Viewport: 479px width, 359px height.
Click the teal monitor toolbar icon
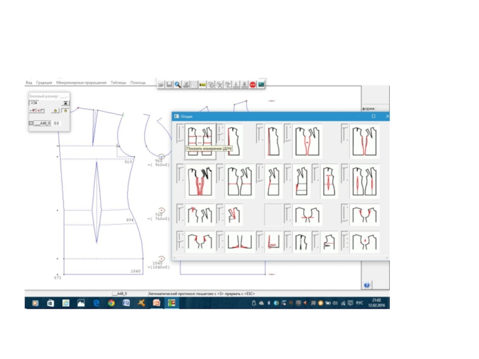click(261, 85)
